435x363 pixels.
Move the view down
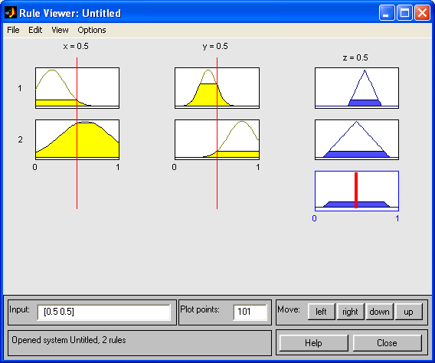[380, 312]
